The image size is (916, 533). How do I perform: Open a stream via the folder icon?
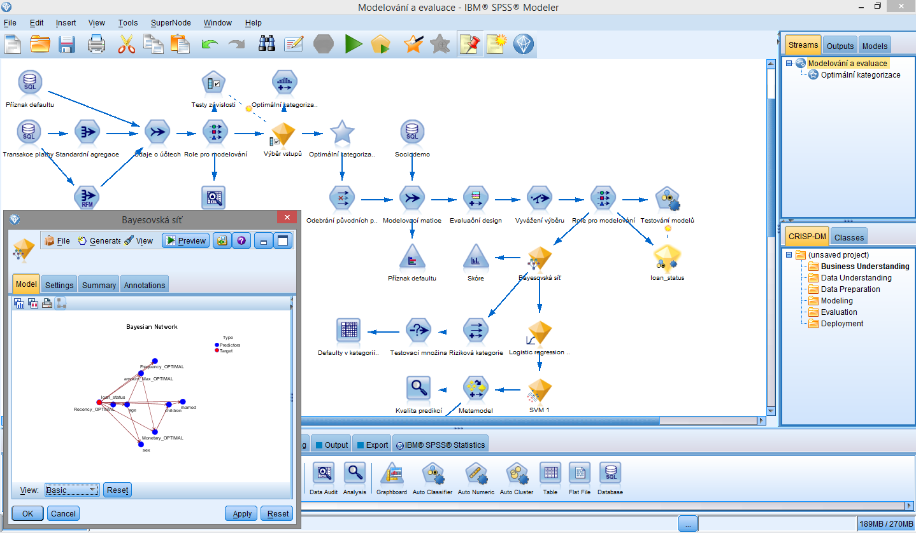(x=40, y=44)
